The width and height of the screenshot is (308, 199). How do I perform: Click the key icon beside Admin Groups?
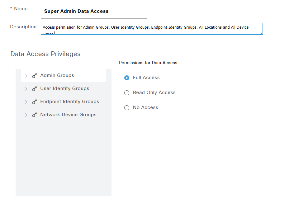click(x=35, y=76)
